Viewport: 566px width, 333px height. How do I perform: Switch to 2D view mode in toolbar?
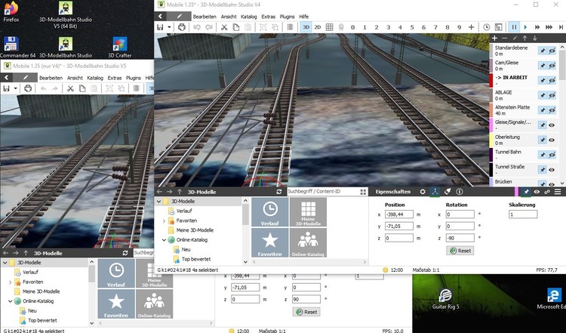tap(318, 27)
